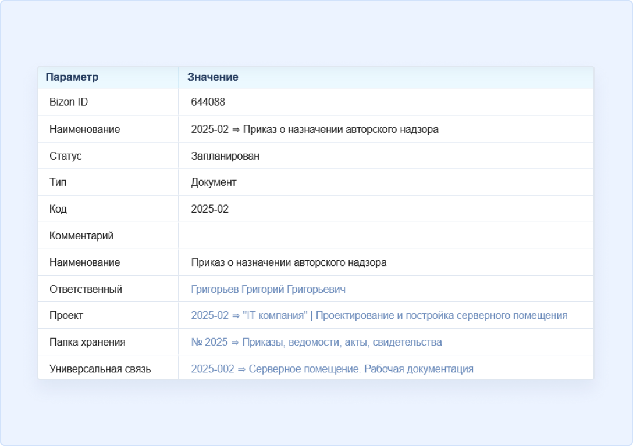Select the name value starting with 2025-02 ⇒ Приказ
633x446 pixels.
[314, 130]
